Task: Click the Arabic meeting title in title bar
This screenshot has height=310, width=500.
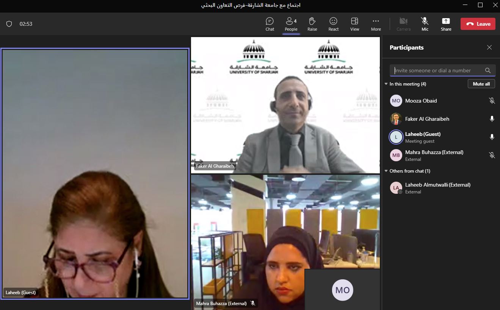Action: coord(251,5)
